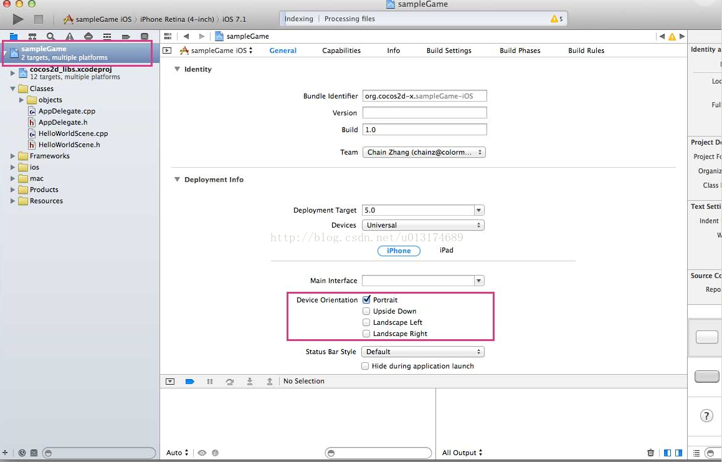
Task: Click the step out icon
Action: 269,382
